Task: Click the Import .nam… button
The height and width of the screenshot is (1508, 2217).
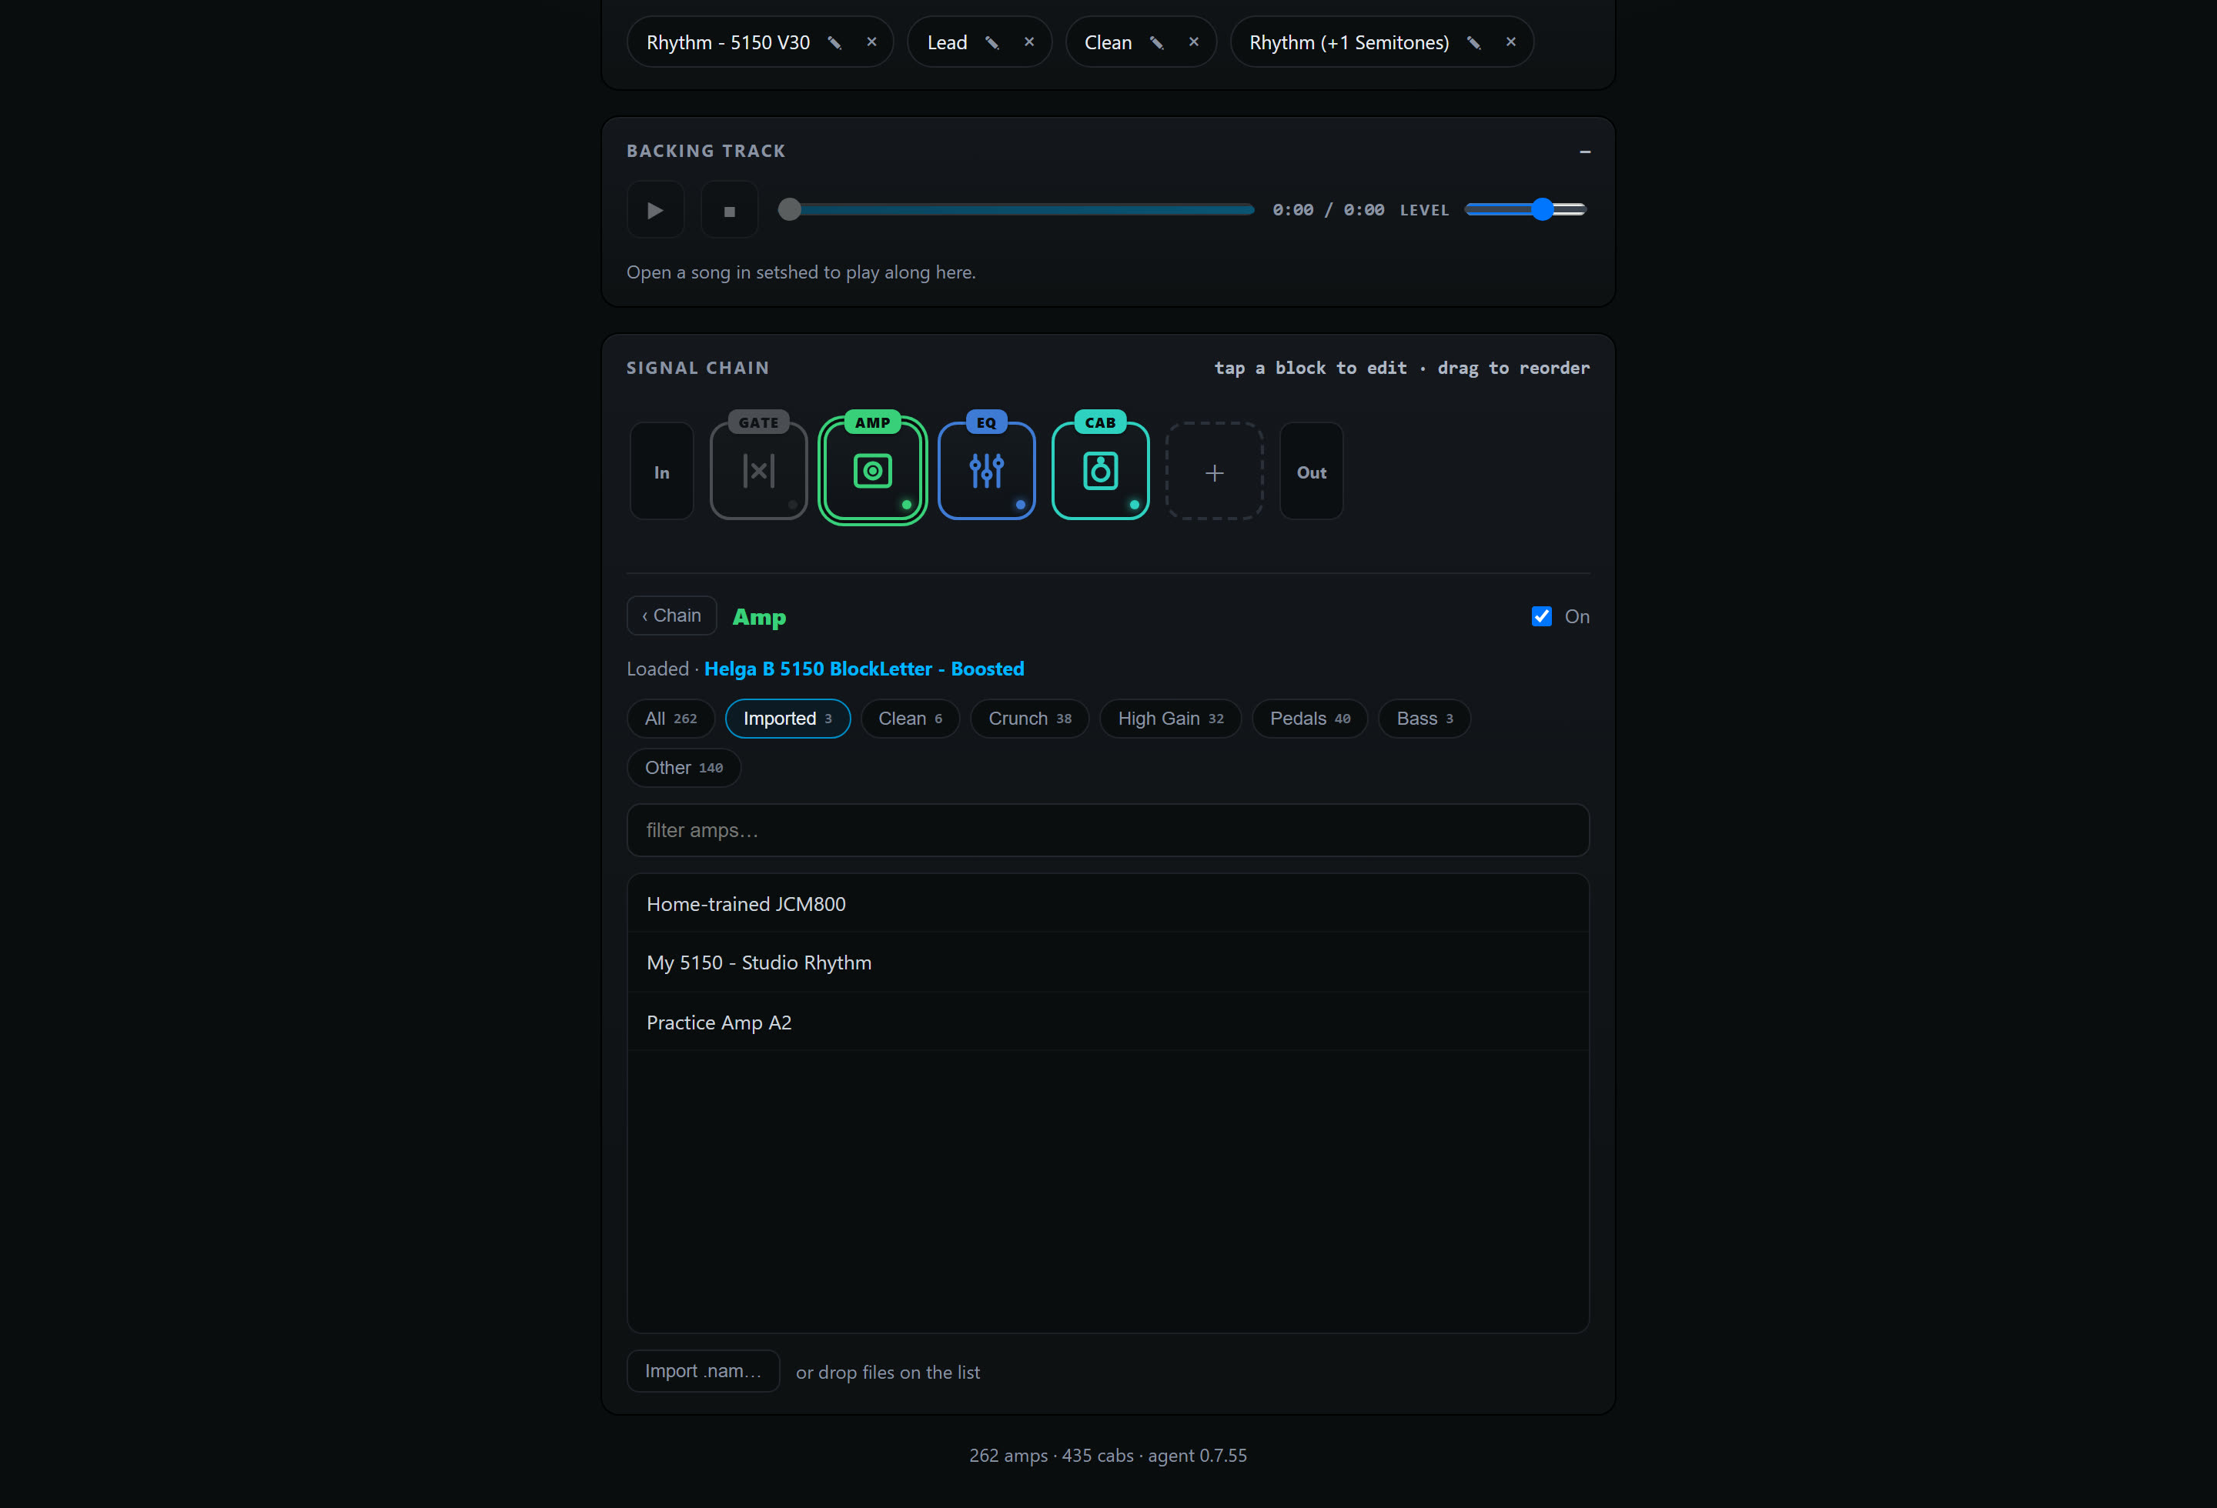Action: (703, 1371)
